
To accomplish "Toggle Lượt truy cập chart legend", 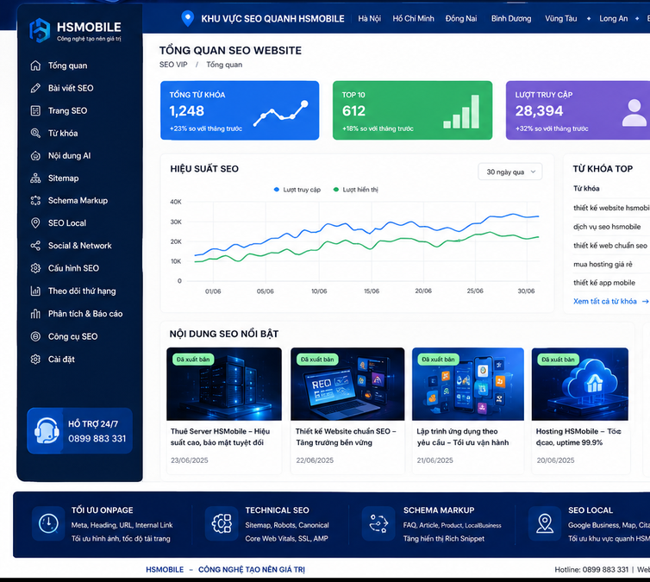I will coord(297,190).
